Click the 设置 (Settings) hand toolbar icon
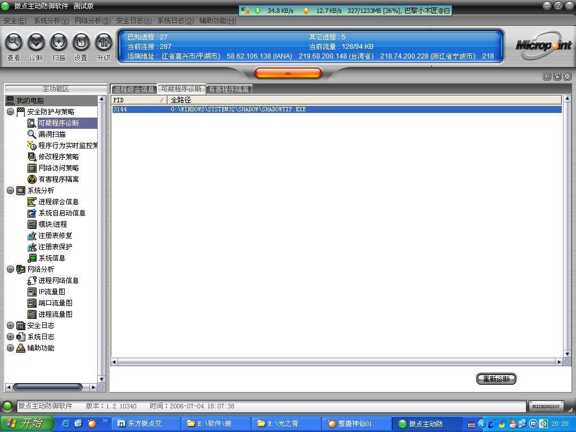Screen dimensions: 576x432 (81, 42)
